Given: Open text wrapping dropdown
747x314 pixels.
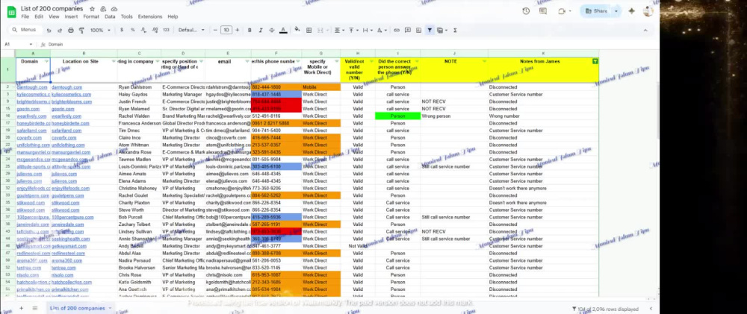Looking at the screenshot, I should pos(367,30).
